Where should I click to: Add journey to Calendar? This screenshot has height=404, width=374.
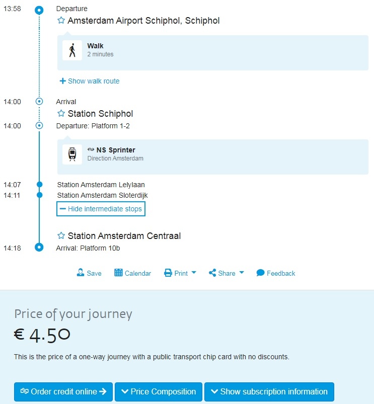tap(133, 273)
